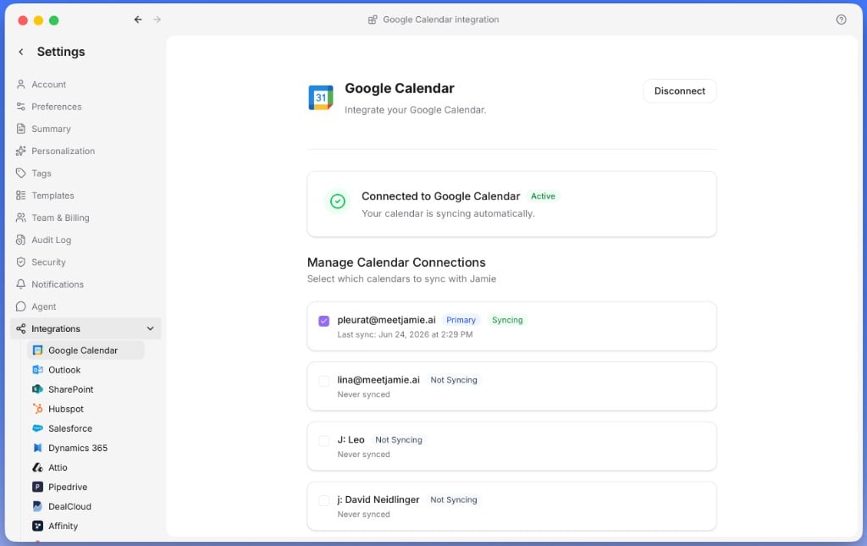Click the Summary document icon
867x546 pixels.
[x=21, y=129]
